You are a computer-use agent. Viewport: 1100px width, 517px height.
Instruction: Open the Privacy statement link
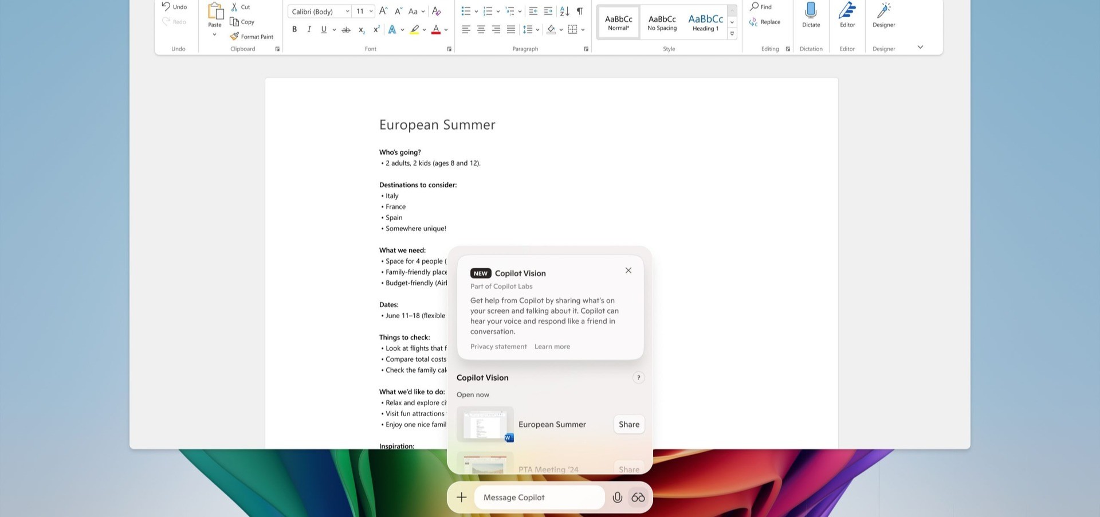point(498,347)
